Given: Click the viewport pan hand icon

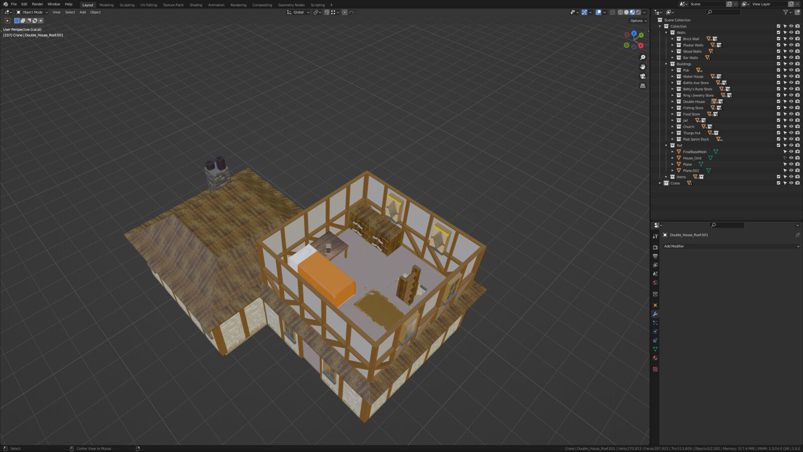Looking at the screenshot, I should 642,67.
